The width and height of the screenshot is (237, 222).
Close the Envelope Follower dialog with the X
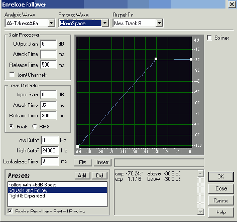pyautogui.click(x=232, y=4)
